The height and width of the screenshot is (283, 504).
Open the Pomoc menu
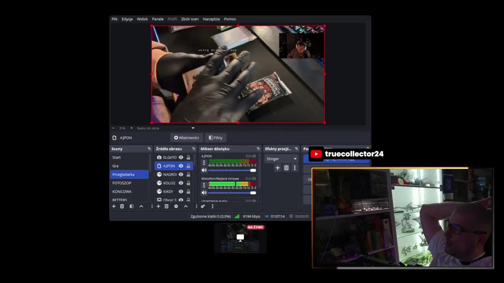point(230,19)
